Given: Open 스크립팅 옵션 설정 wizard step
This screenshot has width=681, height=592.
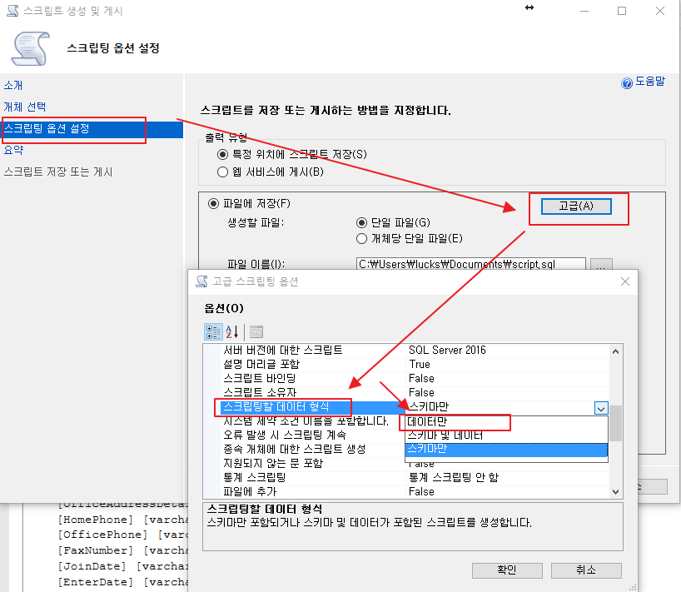Looking at the screenshot, I should (x=92, y=129).
